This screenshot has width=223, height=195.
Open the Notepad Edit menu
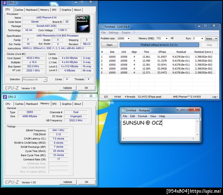click(133, 116)
